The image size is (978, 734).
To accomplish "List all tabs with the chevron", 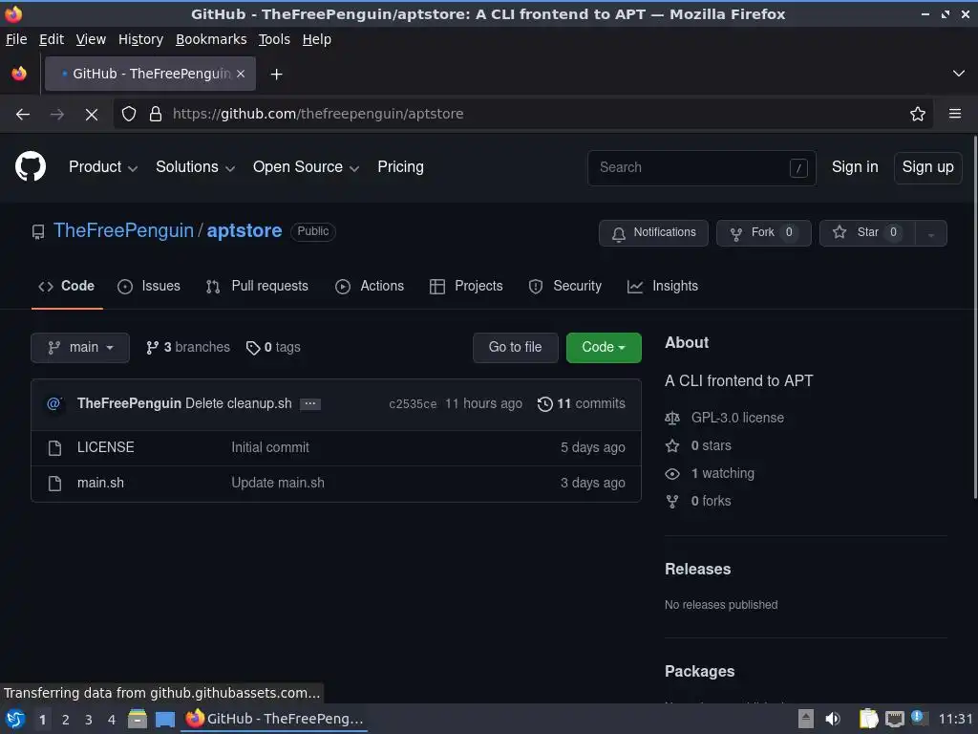I will click(959, 74).
